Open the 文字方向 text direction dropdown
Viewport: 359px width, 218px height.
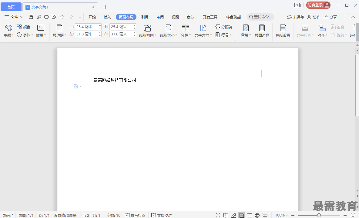coord(203,31)
